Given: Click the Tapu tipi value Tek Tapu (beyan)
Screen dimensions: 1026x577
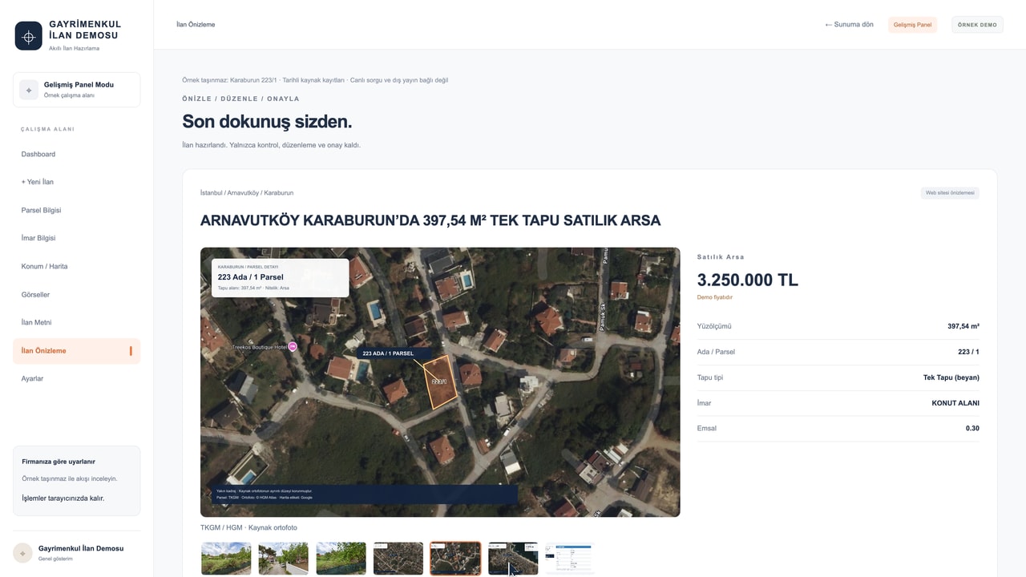Looking at the screenshot, I should [951, 377].
